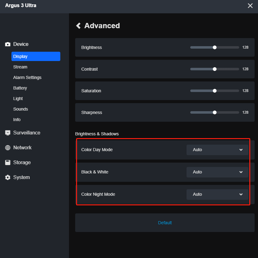Image resolution: width=258 pixels, height=258 pixels.
Task: Expand the System section
Action: coord(22,177)
